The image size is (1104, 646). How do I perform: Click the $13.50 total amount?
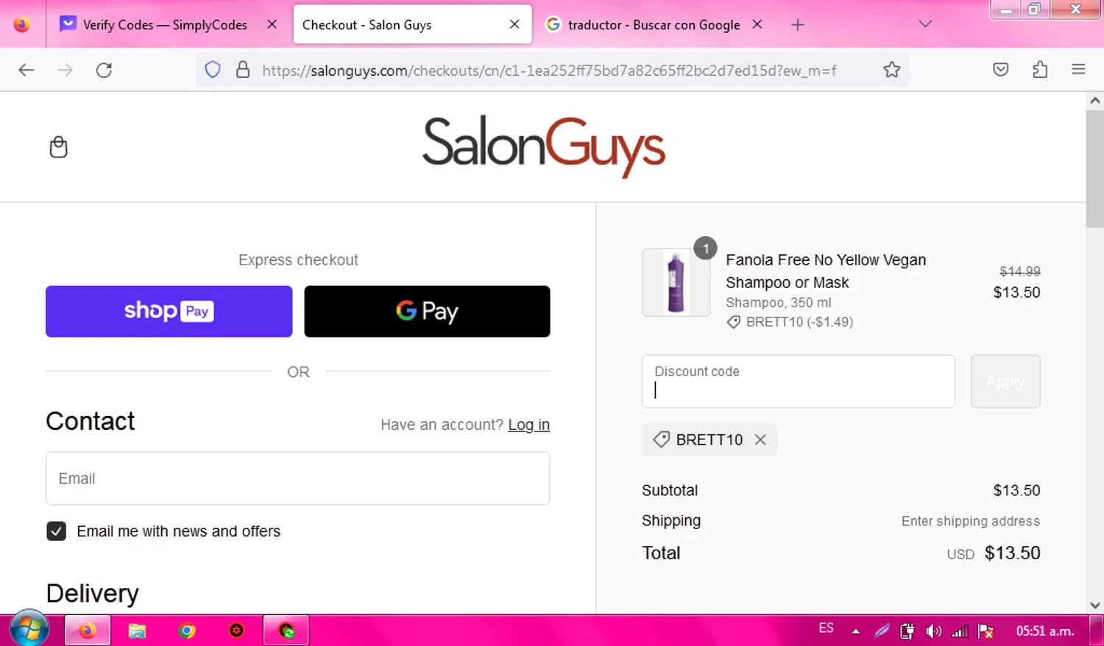(1012, 553)
